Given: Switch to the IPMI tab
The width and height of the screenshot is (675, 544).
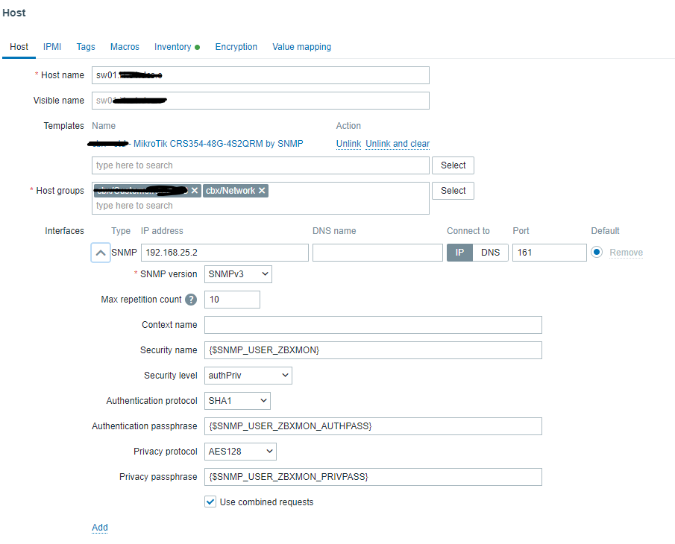Looking at the screenshot, I should pos(52,47).
